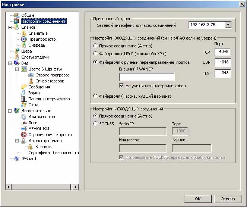Click the Список юзеров person icon
Image resolution: width=247 pixels, height=207 pixels.
(31, 81)
